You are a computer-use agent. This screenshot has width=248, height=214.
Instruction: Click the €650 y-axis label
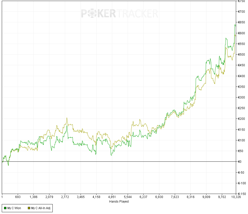click(241, 22)
